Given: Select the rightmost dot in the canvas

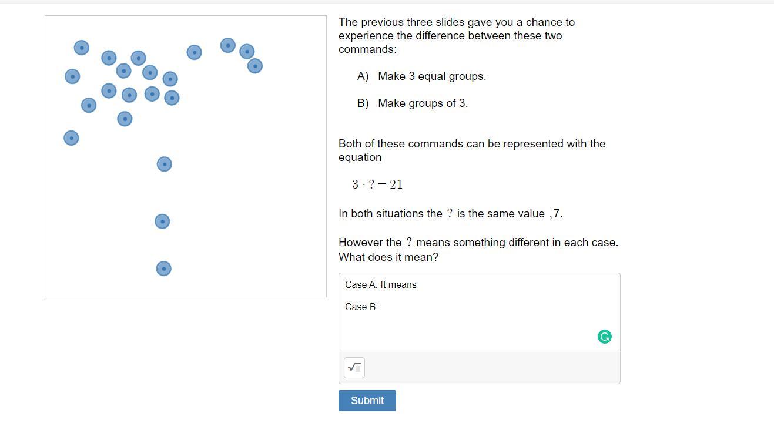Looking at the screenshot, I should click(254, 66).
